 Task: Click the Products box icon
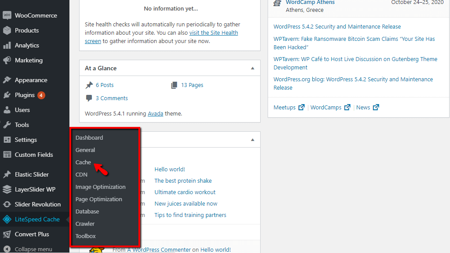point(7,30)
